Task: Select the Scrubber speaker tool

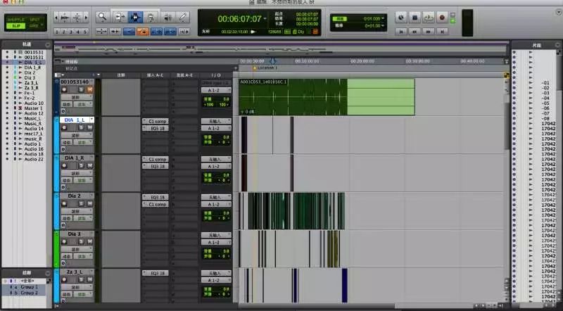Action: coord(167,17)
